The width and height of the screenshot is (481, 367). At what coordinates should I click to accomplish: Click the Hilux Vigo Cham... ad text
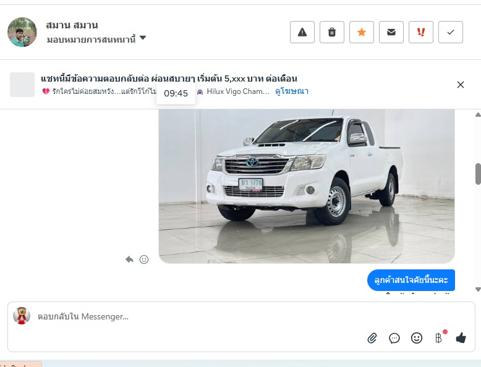point(238,91)
